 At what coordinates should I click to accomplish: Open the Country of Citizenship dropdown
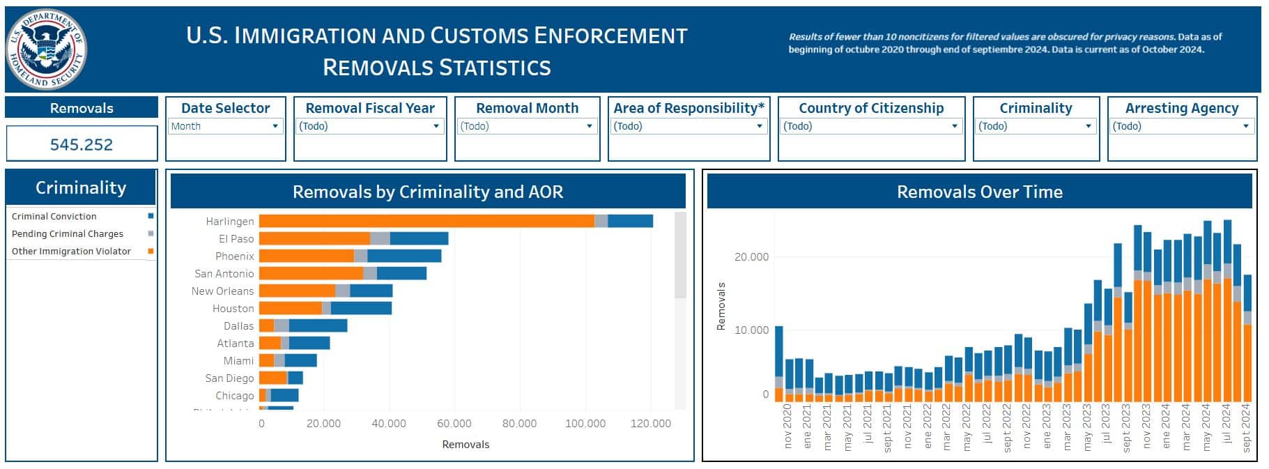pyautogui.click(x=870, y=126)
